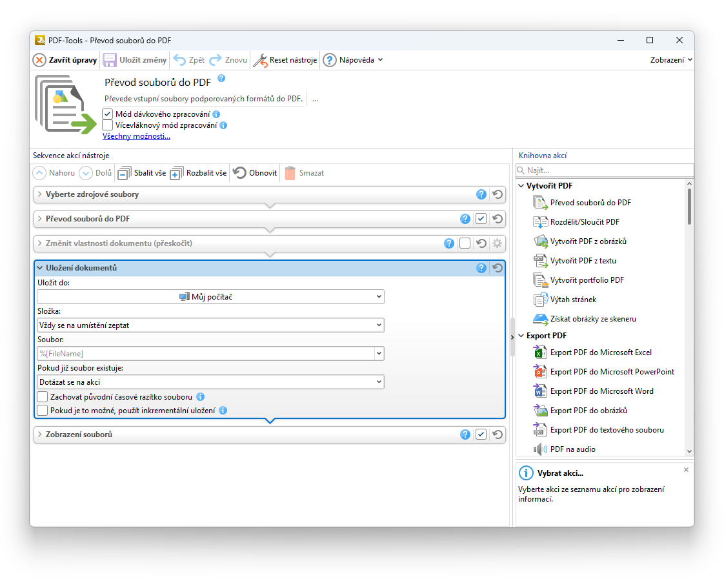The image size is (724, 583).
Task: Check Pokud je to možné, použít inkrementální uložení
Action: (43, 410)
